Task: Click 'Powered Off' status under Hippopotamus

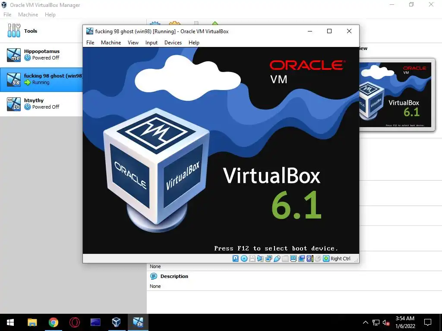Action: point(46,58)
